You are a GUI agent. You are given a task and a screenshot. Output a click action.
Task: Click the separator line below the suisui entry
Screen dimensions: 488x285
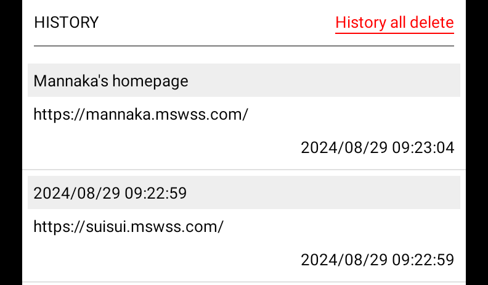244,283
